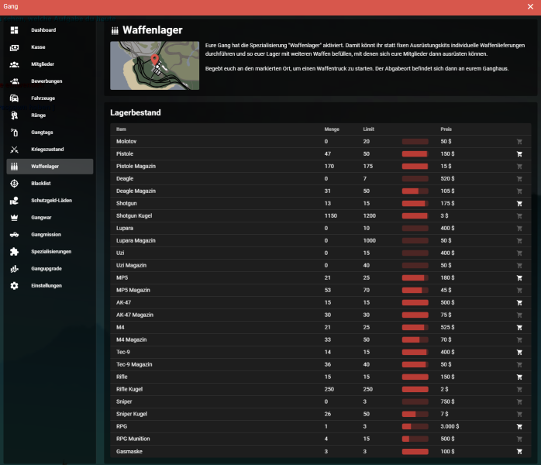Click the Einstellungen gear icon
Viewport: 541px width, 465px height.
(14, 286)
